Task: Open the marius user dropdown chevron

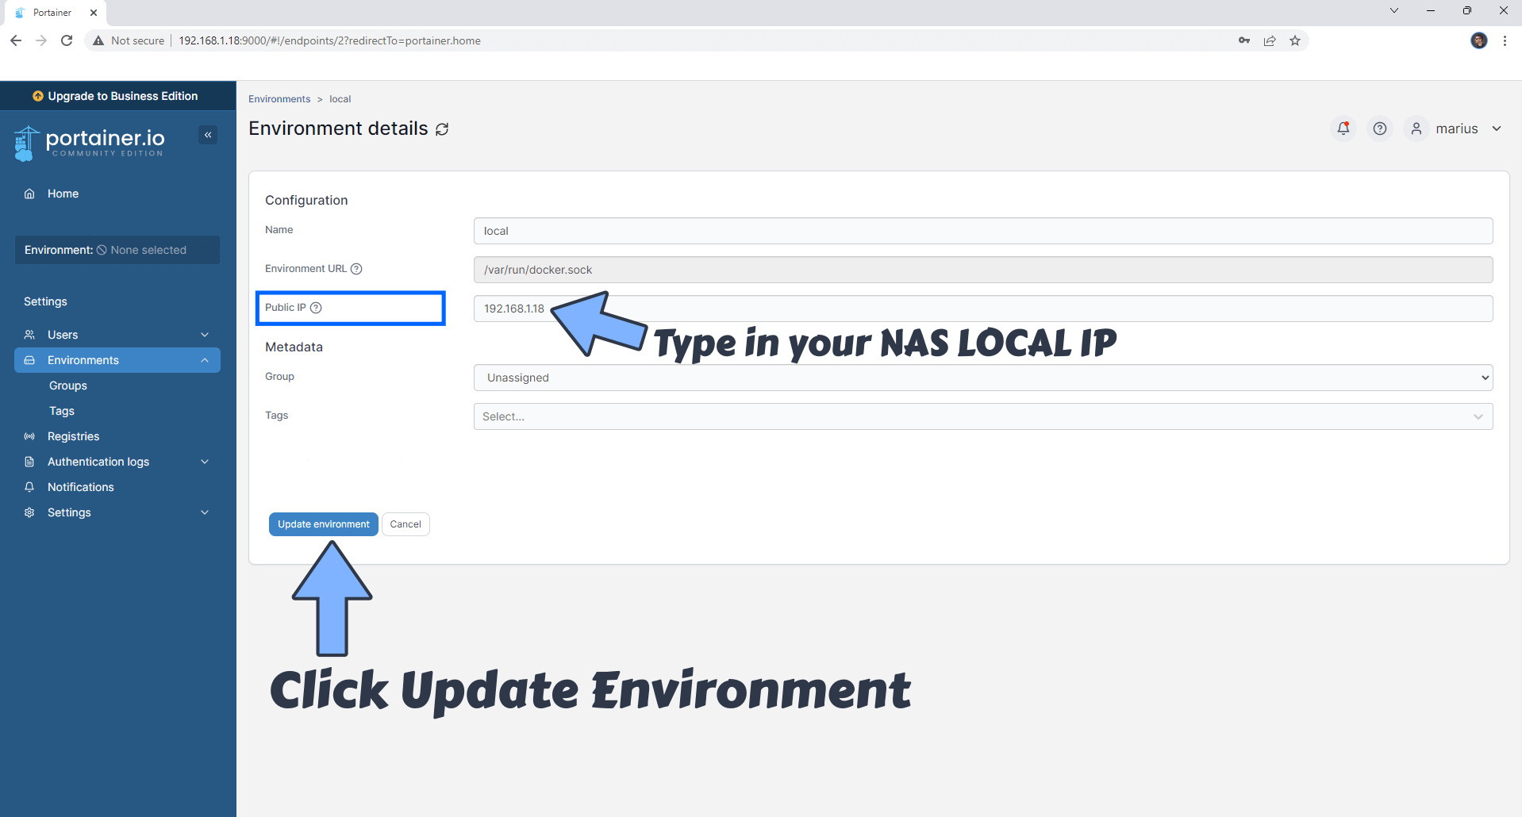Action: 1497,128
